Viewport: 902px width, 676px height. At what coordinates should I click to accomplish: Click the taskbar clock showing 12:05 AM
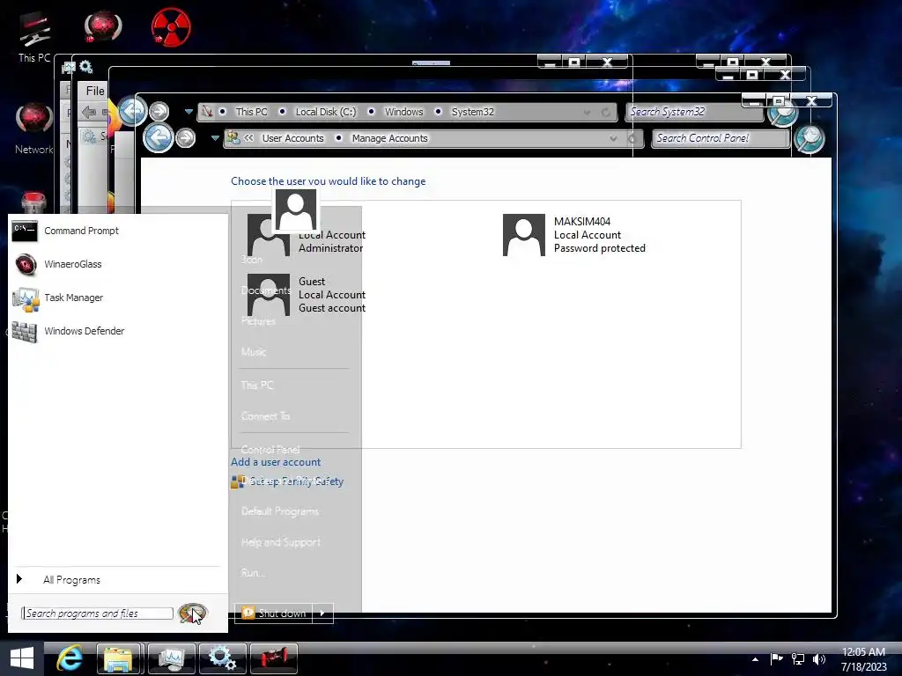pos(863,658)
